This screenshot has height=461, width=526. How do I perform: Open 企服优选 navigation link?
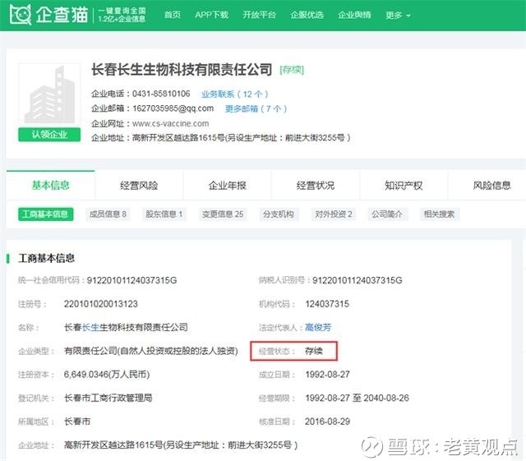click(307, 15)
